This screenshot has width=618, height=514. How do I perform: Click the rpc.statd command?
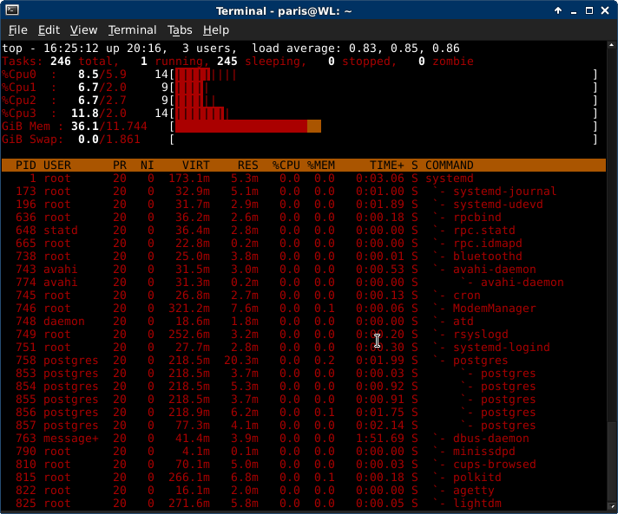click(484, 231)
